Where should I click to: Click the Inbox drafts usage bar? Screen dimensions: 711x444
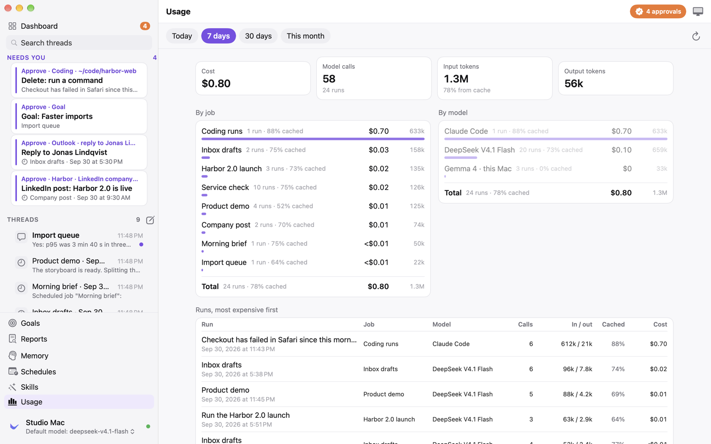coord(206,158)
